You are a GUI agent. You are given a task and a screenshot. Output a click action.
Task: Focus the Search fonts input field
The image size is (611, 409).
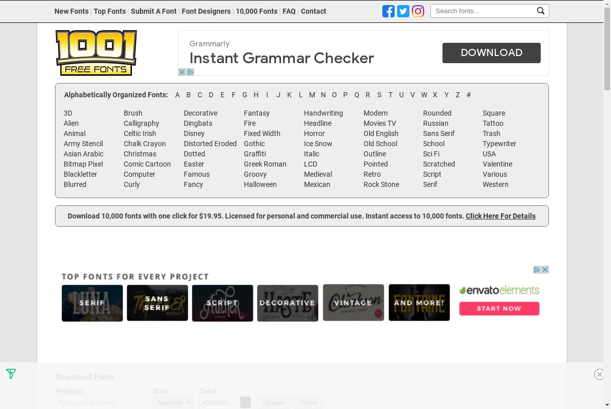(x=483, y=11)
